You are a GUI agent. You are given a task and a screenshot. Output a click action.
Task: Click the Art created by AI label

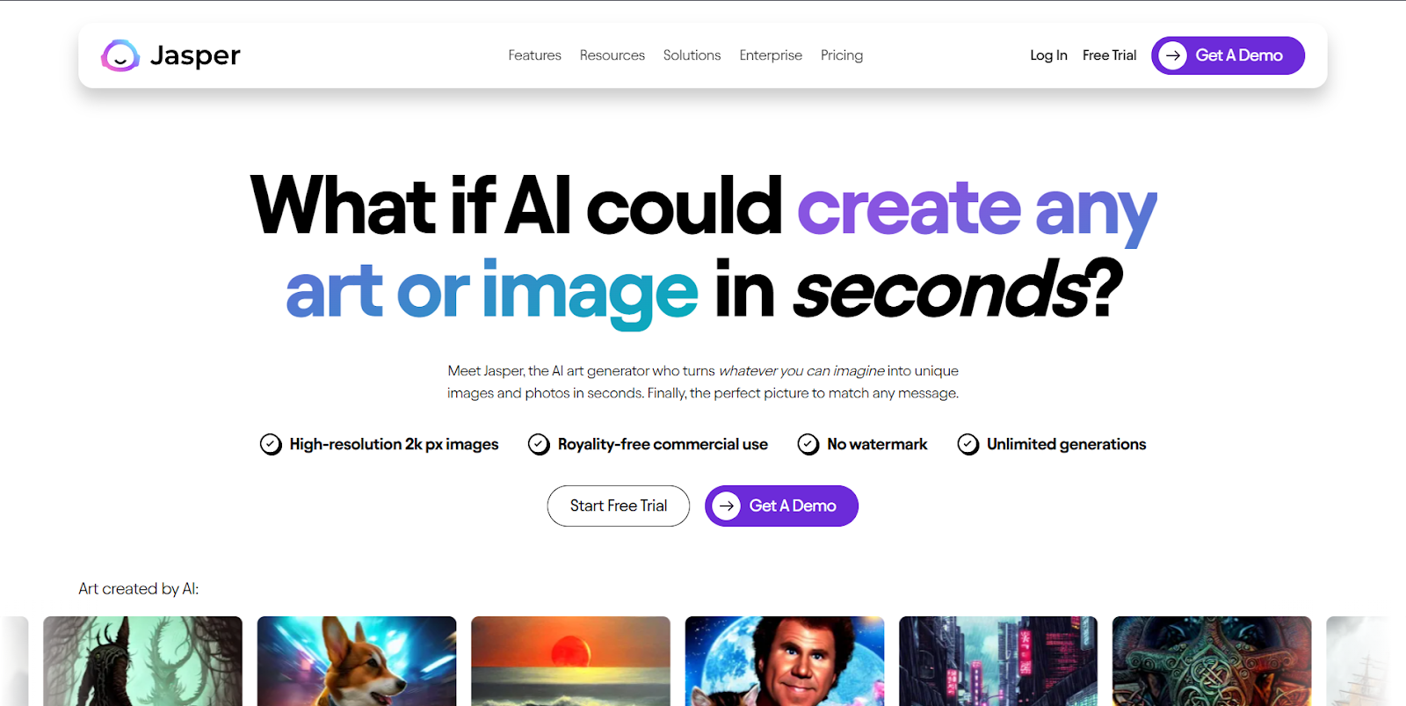point(139,588)
